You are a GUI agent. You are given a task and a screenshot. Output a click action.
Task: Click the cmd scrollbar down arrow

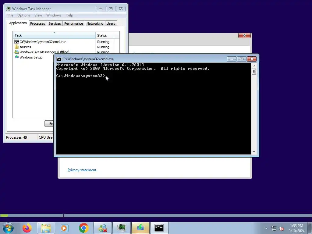254,152
